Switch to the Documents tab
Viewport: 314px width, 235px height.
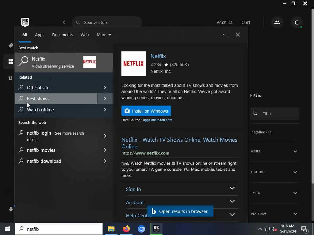point(62,35)
